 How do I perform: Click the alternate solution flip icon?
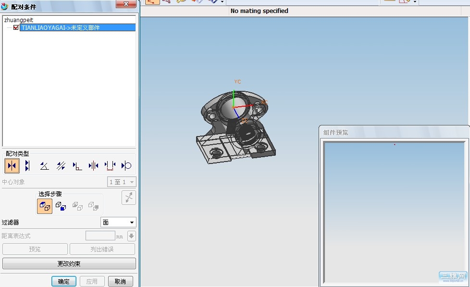coord(129,198)
